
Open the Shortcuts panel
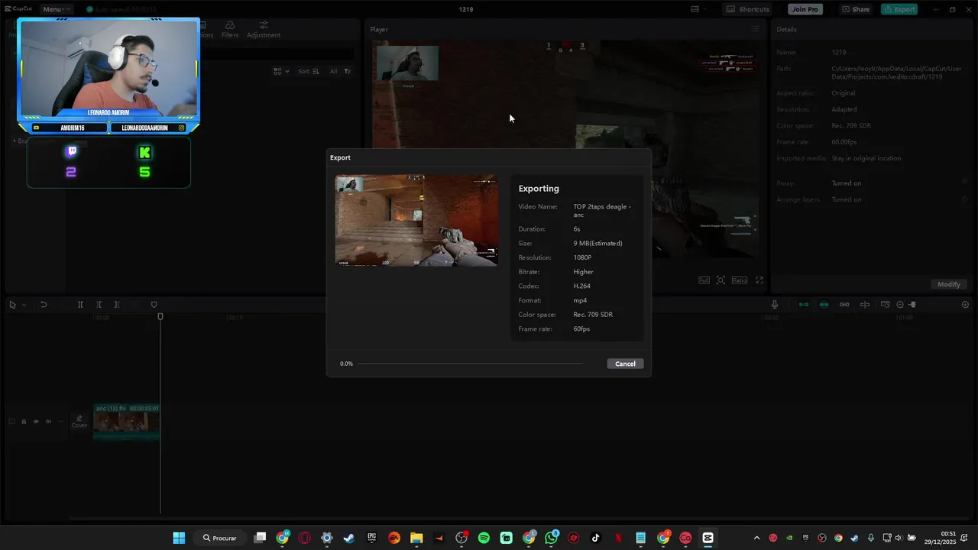pos(747,9)
